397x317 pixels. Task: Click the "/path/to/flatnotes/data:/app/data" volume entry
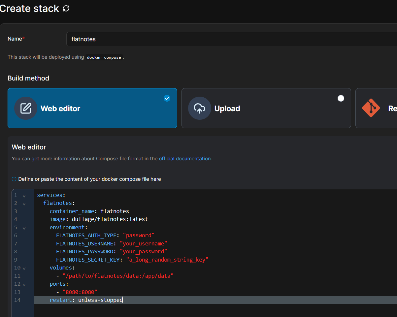pos(118,276)
